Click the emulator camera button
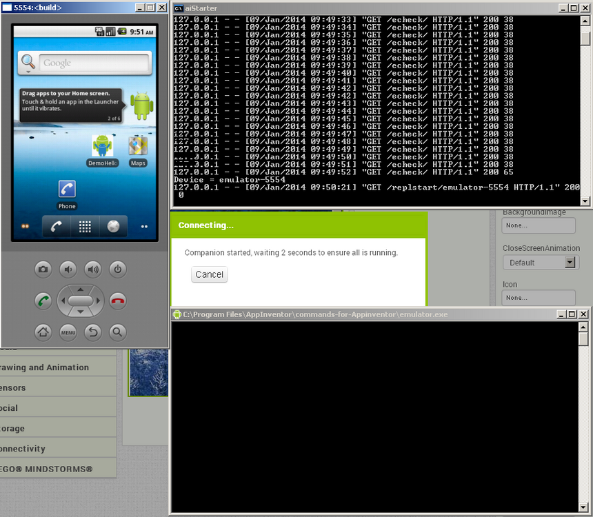 43,270
